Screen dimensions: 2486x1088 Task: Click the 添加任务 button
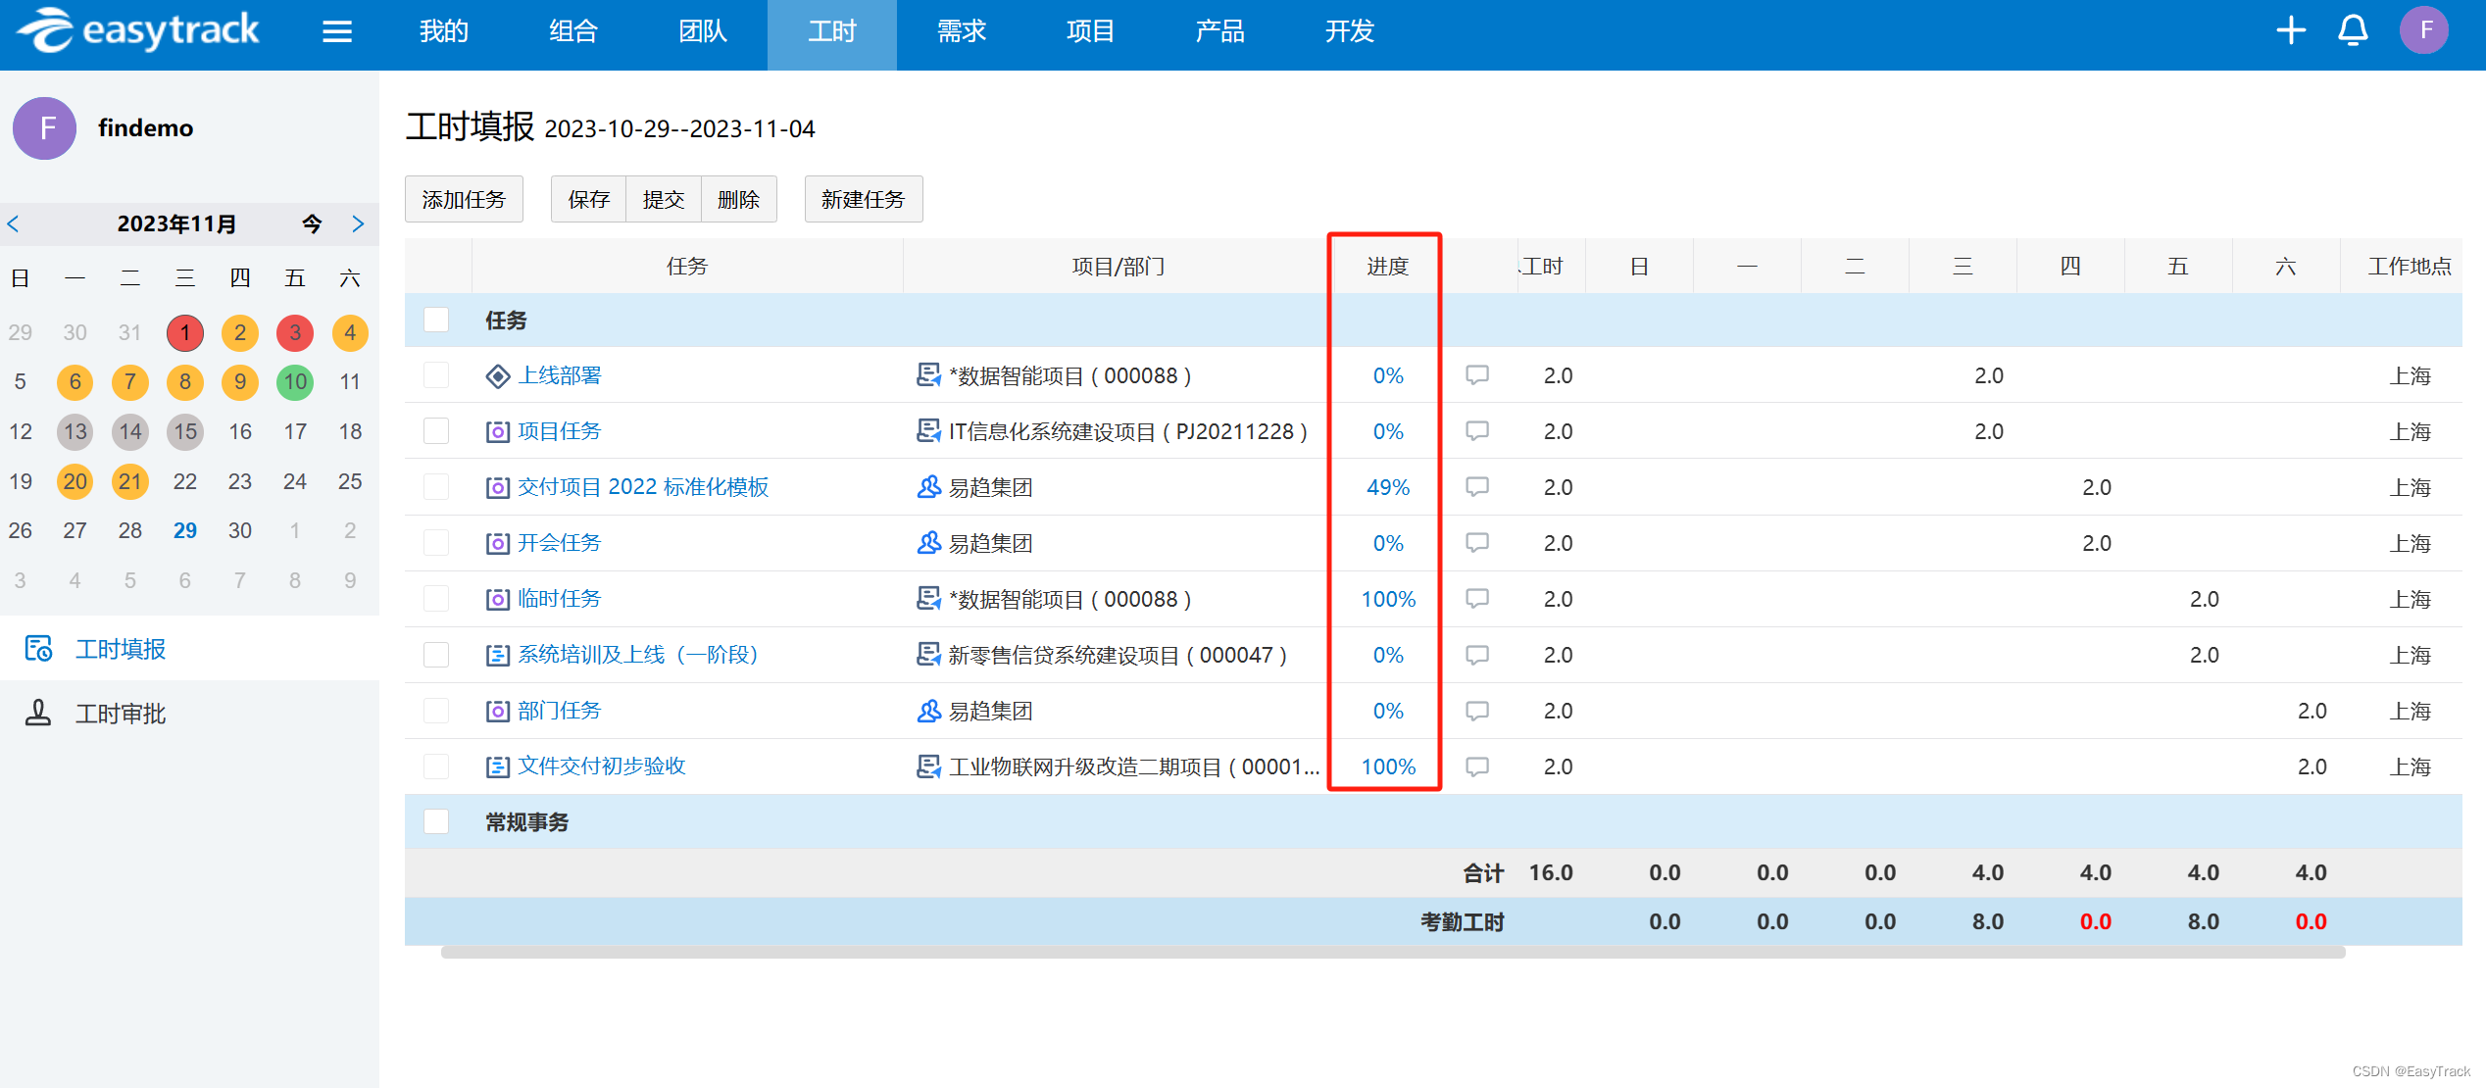tap(464, 199)
